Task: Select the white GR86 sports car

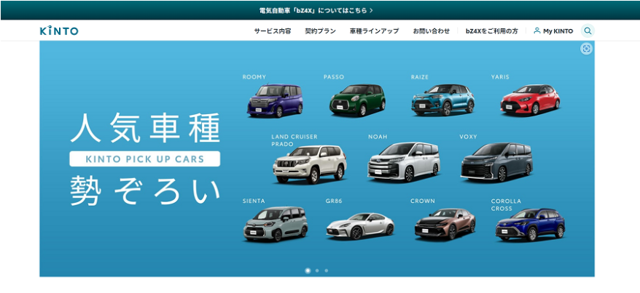Action: [x=359, y=225]
